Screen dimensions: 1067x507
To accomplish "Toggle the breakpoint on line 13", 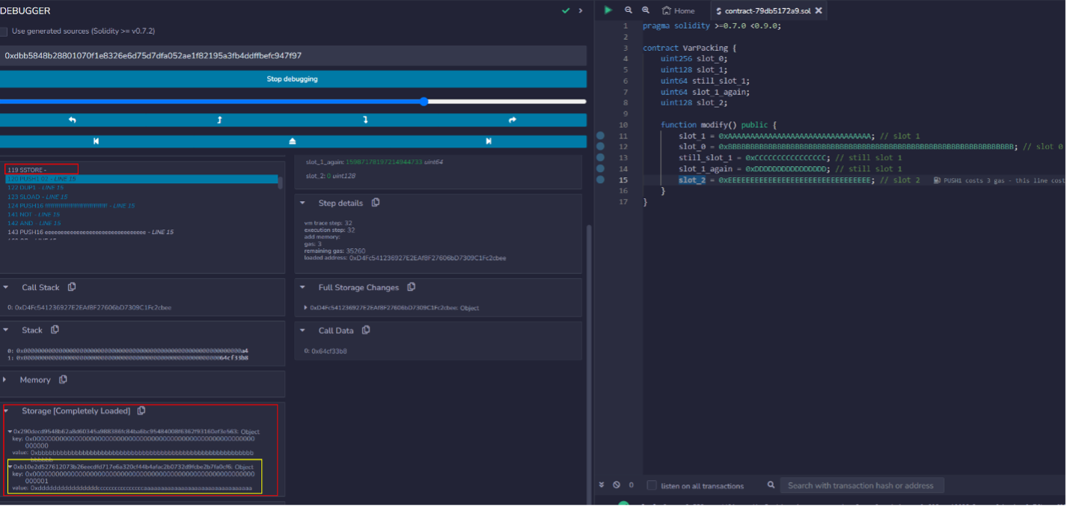I will point(600,158).
